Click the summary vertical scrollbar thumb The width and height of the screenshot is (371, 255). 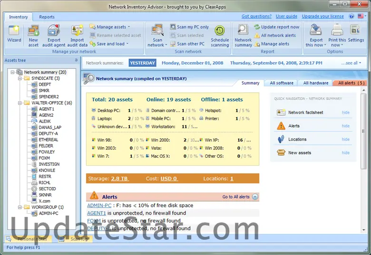click(x=363, y=131)
